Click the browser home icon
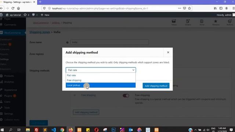Screen dimensions: 235x132 pyautogui.click(x=18, y=8)
